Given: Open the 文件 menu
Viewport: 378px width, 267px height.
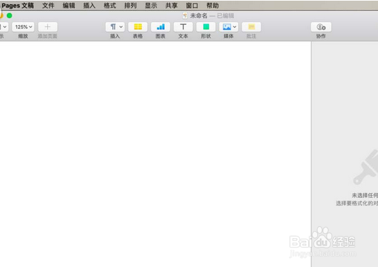Looking at the screenshot, I should coord(48,6).
